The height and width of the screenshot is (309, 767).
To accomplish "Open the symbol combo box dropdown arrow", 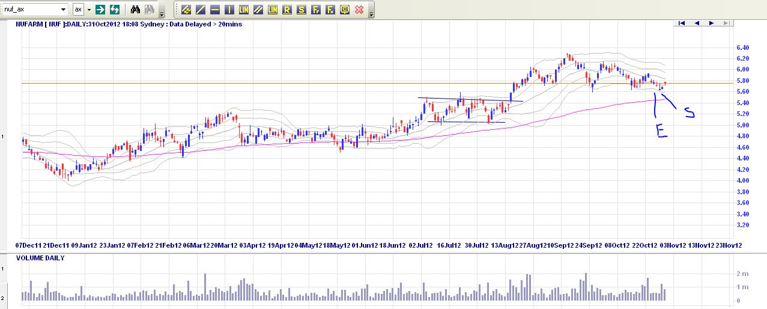I will [x=64, y=10].
